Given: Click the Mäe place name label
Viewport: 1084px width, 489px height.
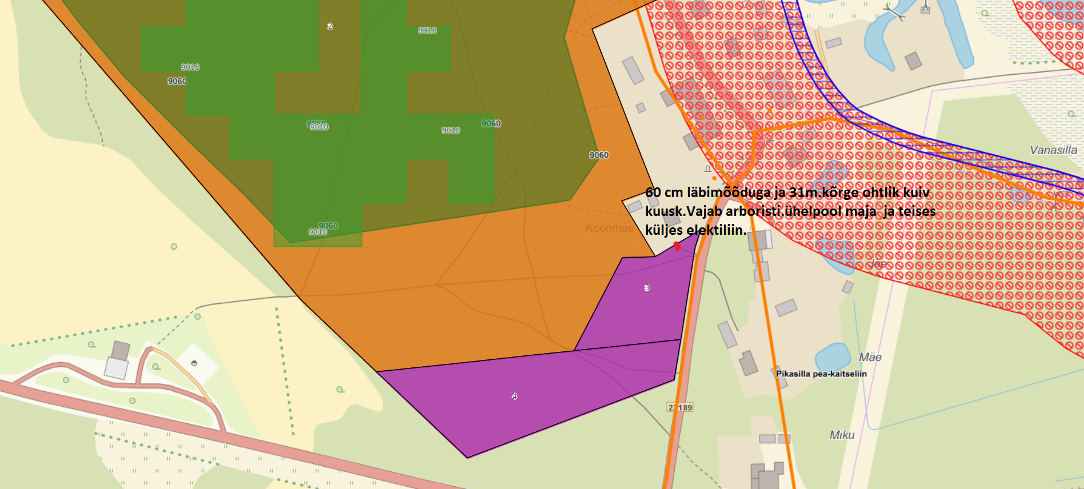Looking at the screenshot, I should pos(870,358).
